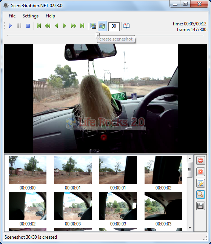Open the help book icon in toolbar
The height and width of the screenshot is (244, 211).
coord(126,26)
